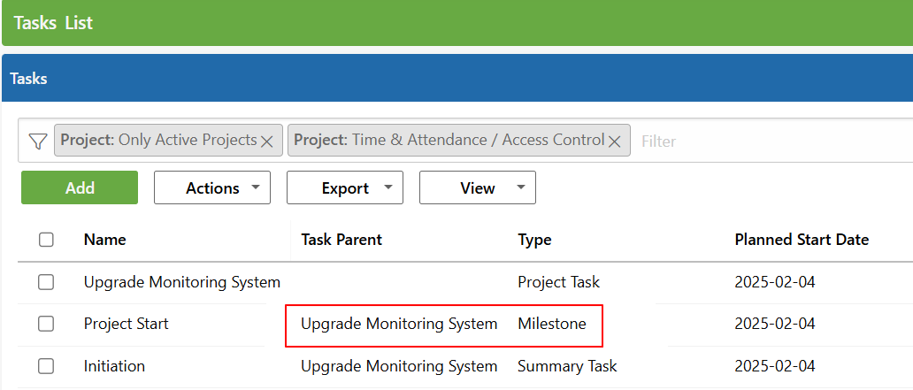Sort by the Name column header
Viewport: 913px width, 390px height.
(104, 240)
